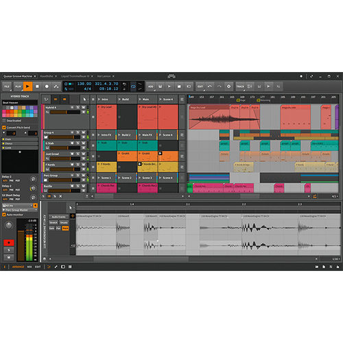Click the save icon next to ADD
This screenshot has height=343, width=343.
(160, 86)
